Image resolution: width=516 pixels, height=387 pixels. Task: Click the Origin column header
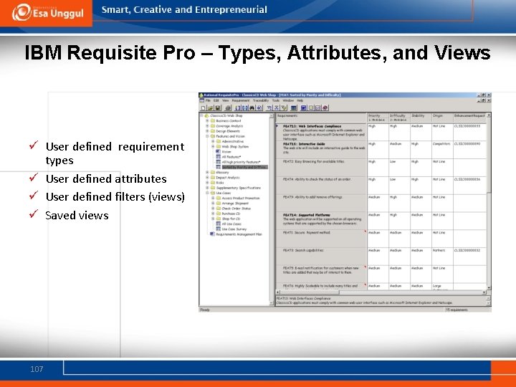tap(442, 118)
